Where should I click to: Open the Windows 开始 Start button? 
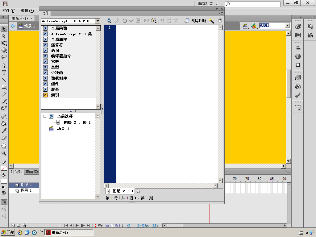coord(8,232)
